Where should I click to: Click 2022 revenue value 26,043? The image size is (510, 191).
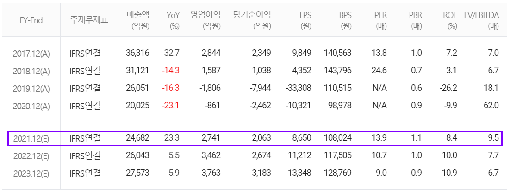point(137,155)
